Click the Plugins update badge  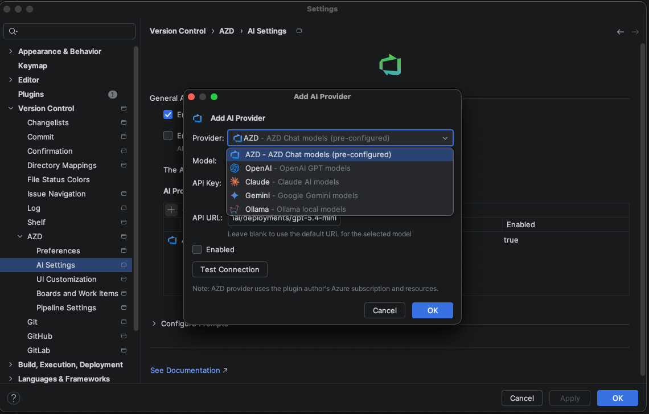113,95
